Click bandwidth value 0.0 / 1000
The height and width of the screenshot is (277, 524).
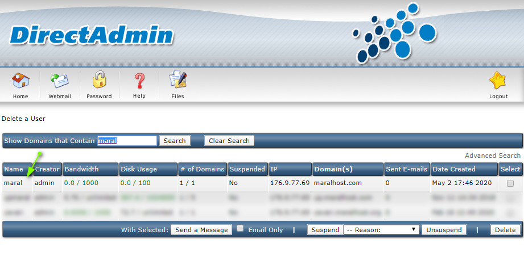(81, 183)
